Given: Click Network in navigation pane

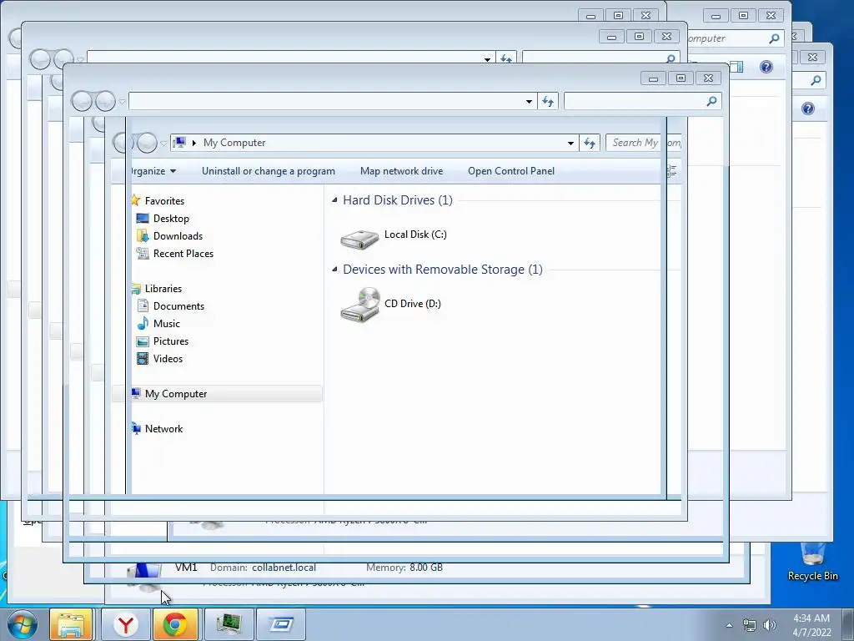Looking at the screenshot, I should click(x=163, y=428).
